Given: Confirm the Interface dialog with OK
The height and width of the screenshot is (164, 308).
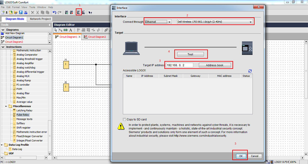Looking at the screenshot, I should pyautogui.click(x=241, y=156).
